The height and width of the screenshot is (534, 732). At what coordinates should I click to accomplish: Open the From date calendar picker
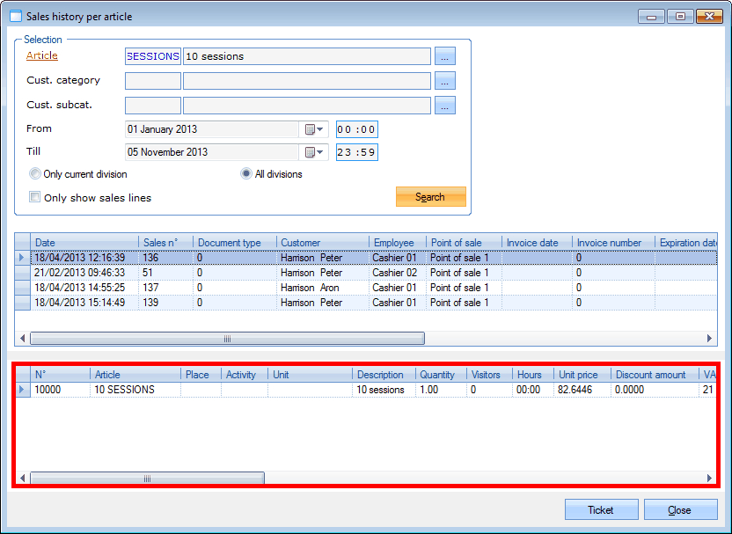click(x=314, y=129)
